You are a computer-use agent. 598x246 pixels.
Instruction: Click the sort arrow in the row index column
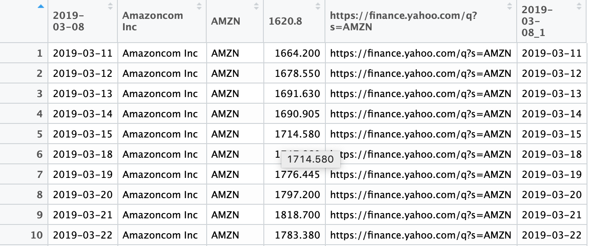point(41,6)
